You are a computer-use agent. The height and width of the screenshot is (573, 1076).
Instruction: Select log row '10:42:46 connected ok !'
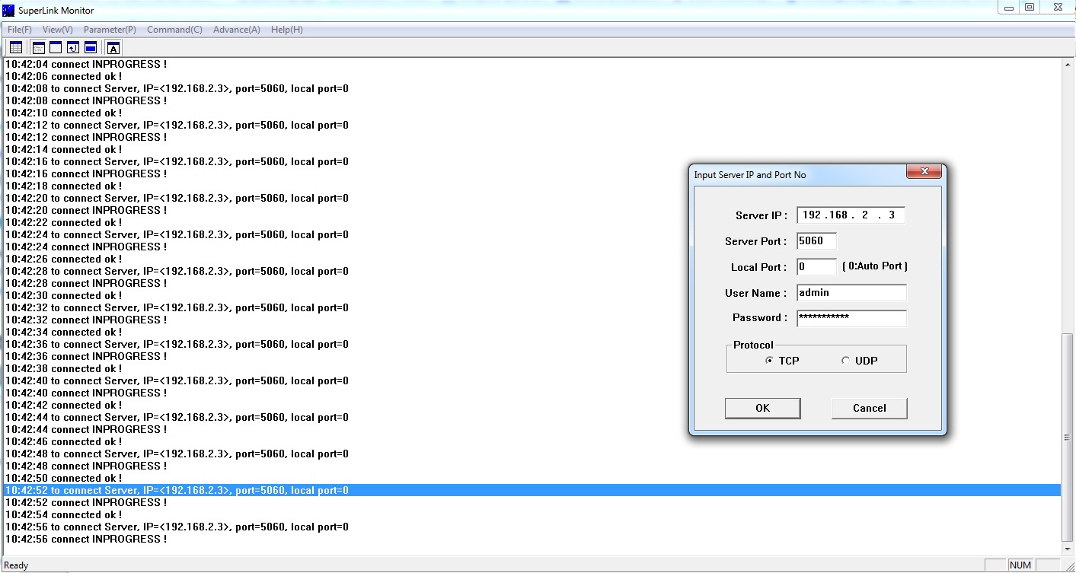tap(532, 442)
